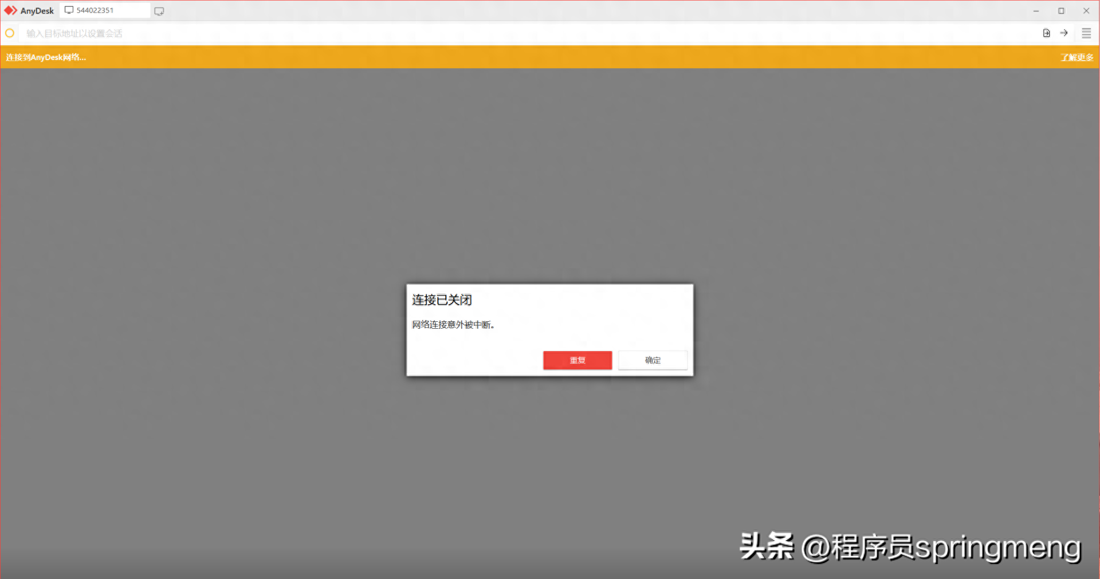The width and height of the screenshot is (1100, 579).
Task: Click the red AnyDesk logo icon
Action: click(10, 10)
